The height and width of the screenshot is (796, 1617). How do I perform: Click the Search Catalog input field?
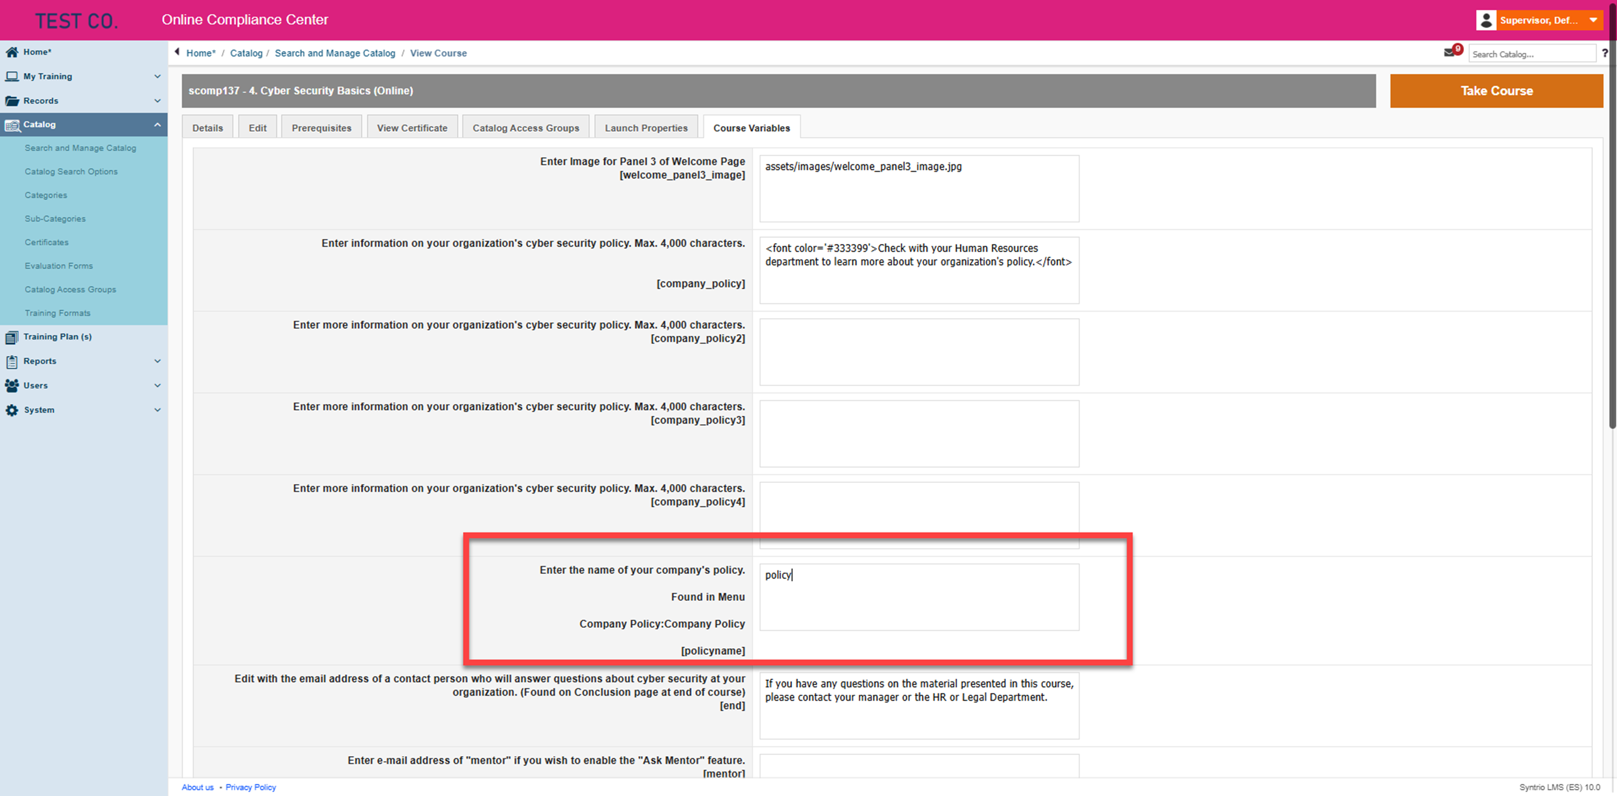click(1532, 54)
